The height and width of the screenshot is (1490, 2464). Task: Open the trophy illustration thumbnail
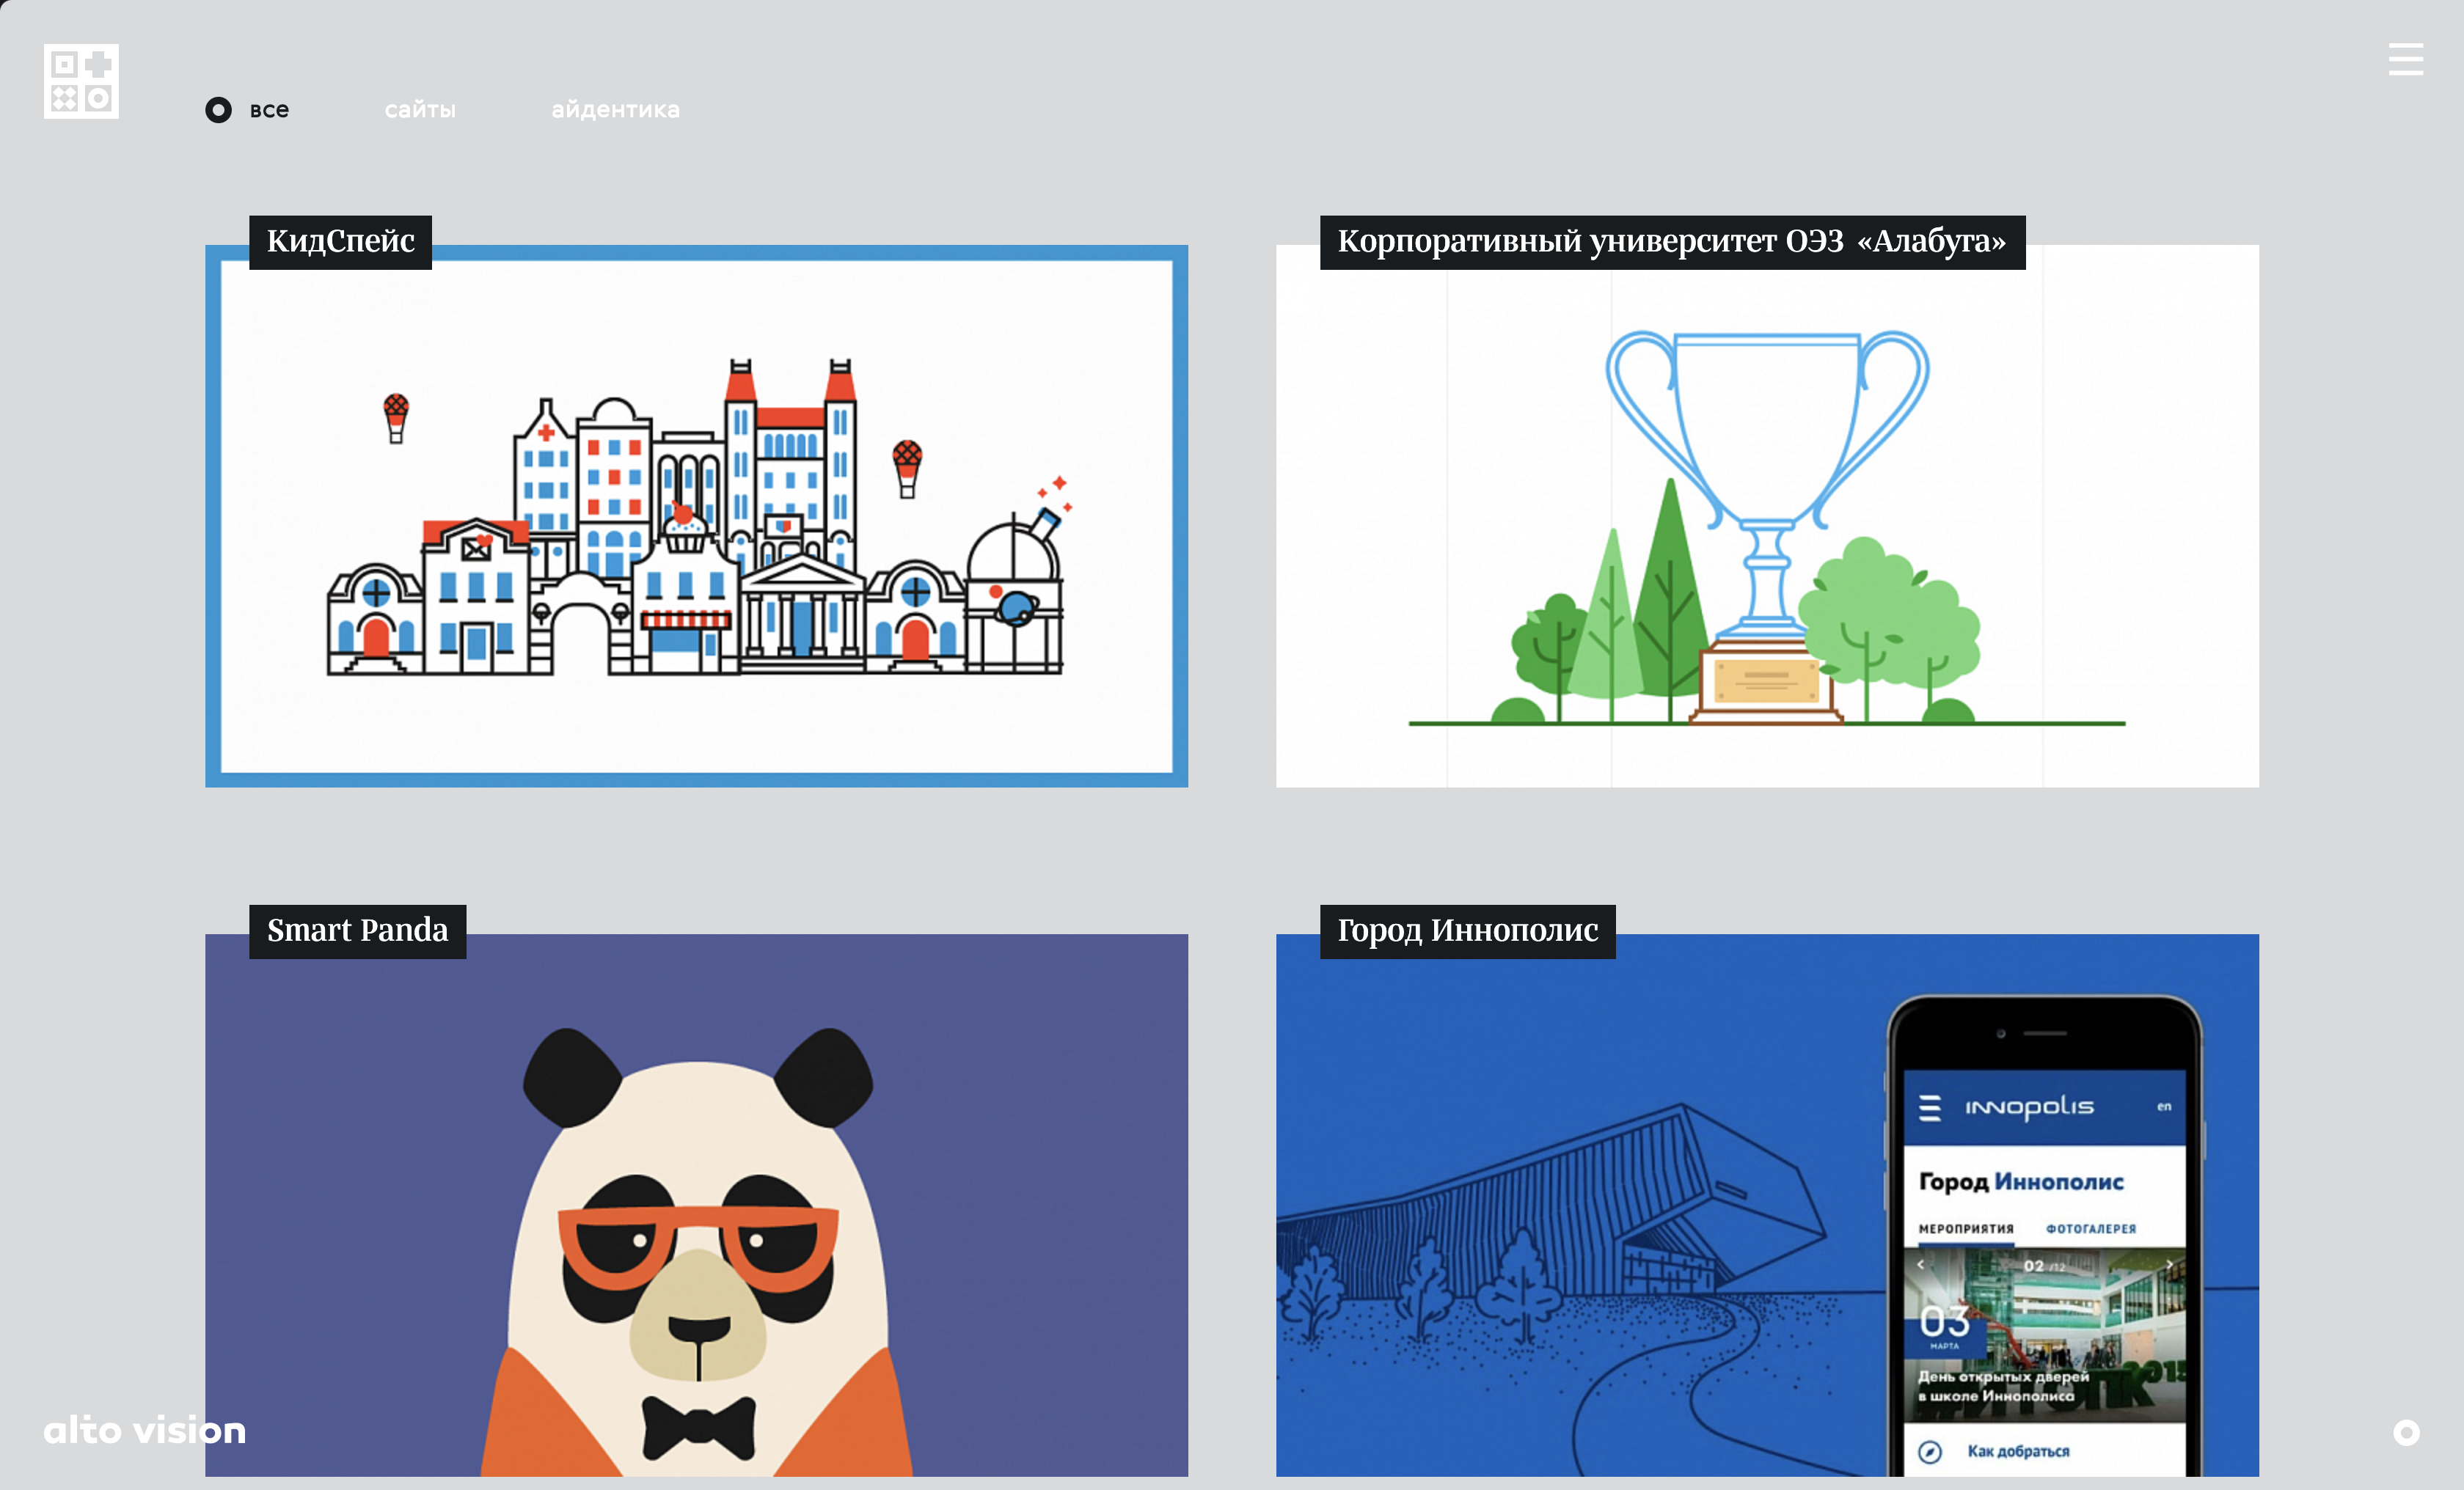[1767, 515]
